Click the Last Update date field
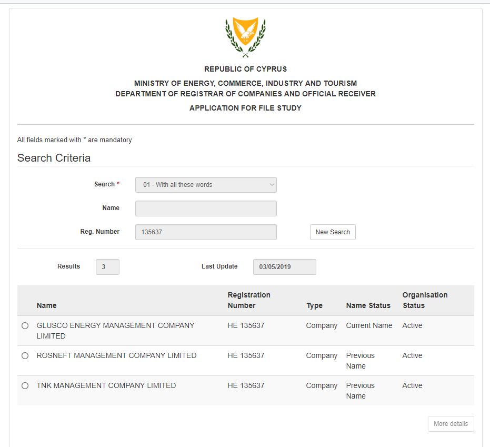The width and height of the screenshot is (490, 447). (x=285, y=267)
